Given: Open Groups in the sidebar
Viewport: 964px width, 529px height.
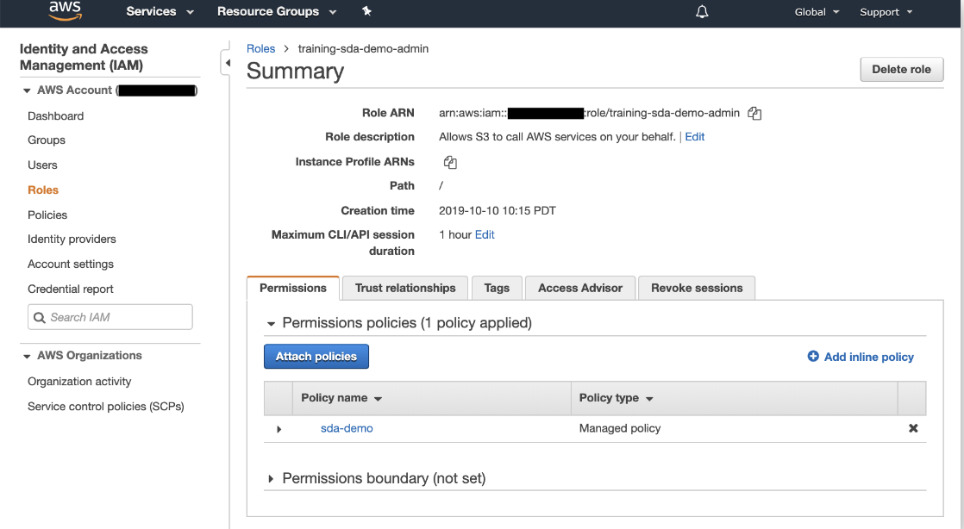Looking at the screenshot, I should 46,140.
